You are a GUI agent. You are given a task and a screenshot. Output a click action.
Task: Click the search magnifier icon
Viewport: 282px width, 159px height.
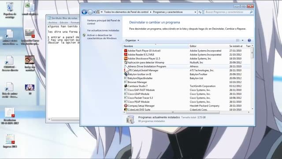[251, 12]
